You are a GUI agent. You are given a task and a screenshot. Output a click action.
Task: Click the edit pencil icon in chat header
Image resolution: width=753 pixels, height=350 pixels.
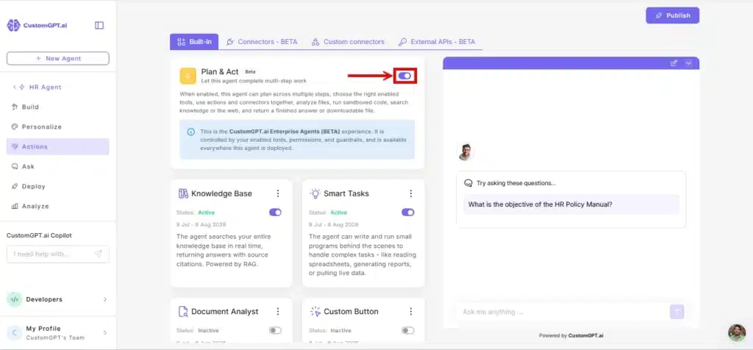[x=674, y=63]
